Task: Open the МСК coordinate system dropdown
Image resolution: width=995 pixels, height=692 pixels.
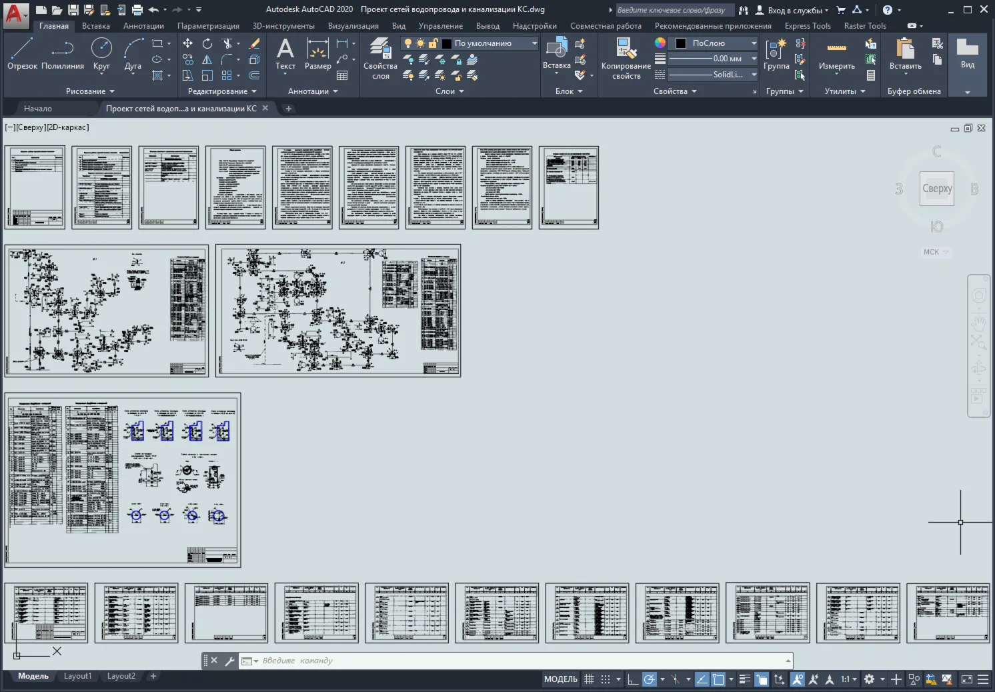Action: click(x=936, y=252)
